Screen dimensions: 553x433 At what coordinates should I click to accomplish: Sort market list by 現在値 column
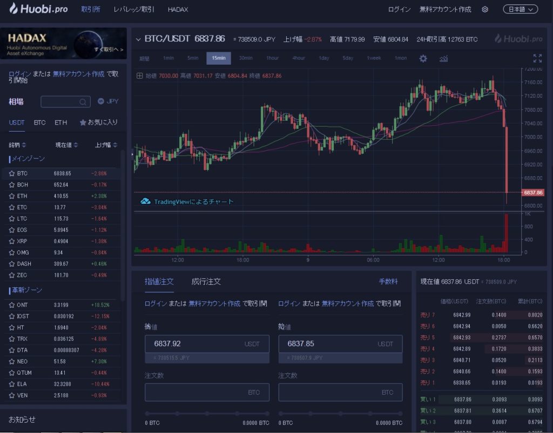(x=66, y=145)
